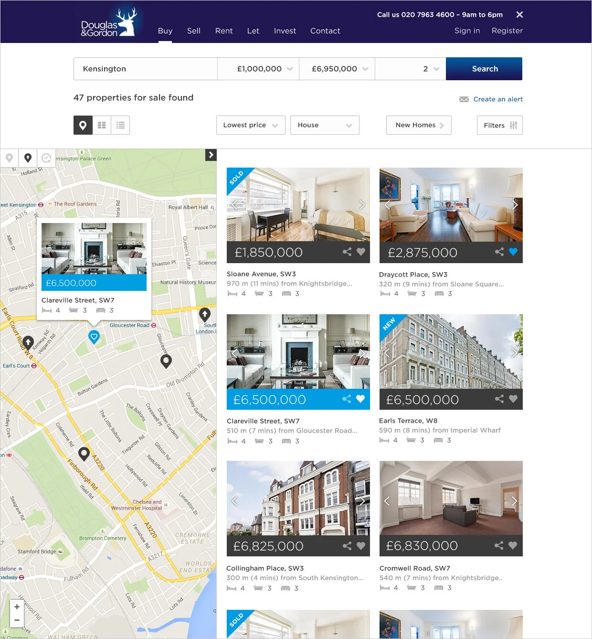
Task: Show previous photo of Sloane Avenue listing
Action: pyautogui.click(x=234, y=205)
